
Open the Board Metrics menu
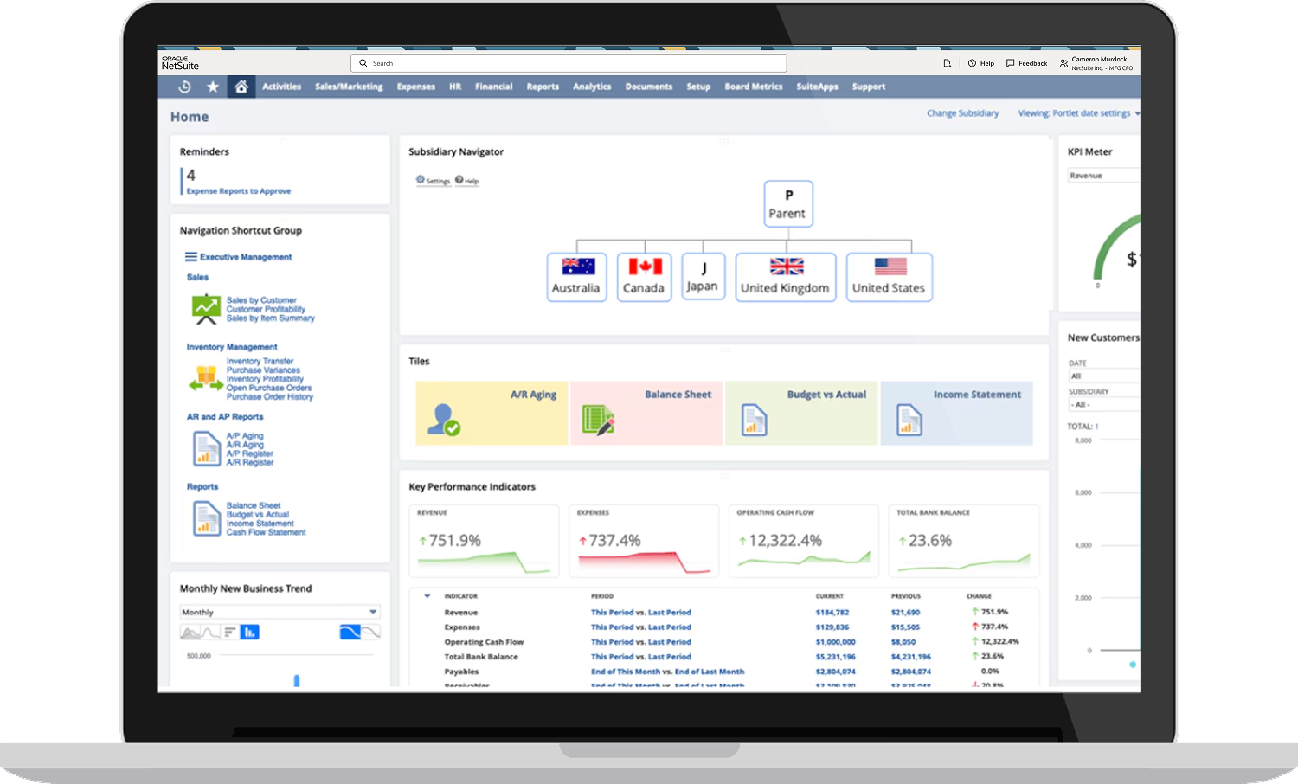(754, 87)
